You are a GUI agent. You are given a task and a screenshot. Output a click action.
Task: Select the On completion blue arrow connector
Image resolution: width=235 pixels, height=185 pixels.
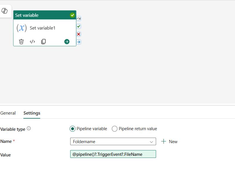79,42
